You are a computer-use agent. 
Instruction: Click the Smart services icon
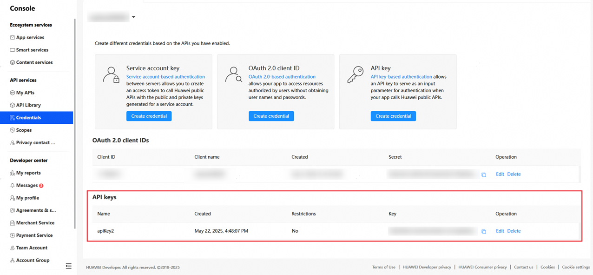13,50
